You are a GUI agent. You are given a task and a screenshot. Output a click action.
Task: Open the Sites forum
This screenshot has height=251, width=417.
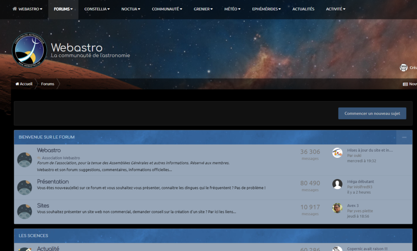pos(43,206)
